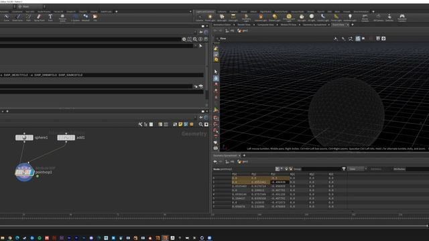Open the network pane options dropdown arrow
Screen dimensions: 429x241
tap(207, 111)
